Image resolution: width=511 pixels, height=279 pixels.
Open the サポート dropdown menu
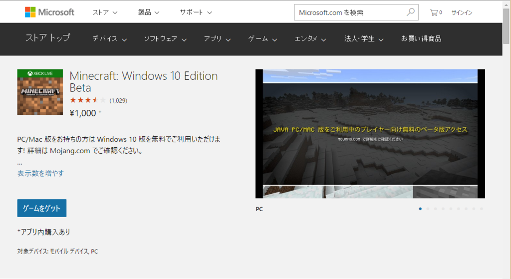click(x=196, y=12)
